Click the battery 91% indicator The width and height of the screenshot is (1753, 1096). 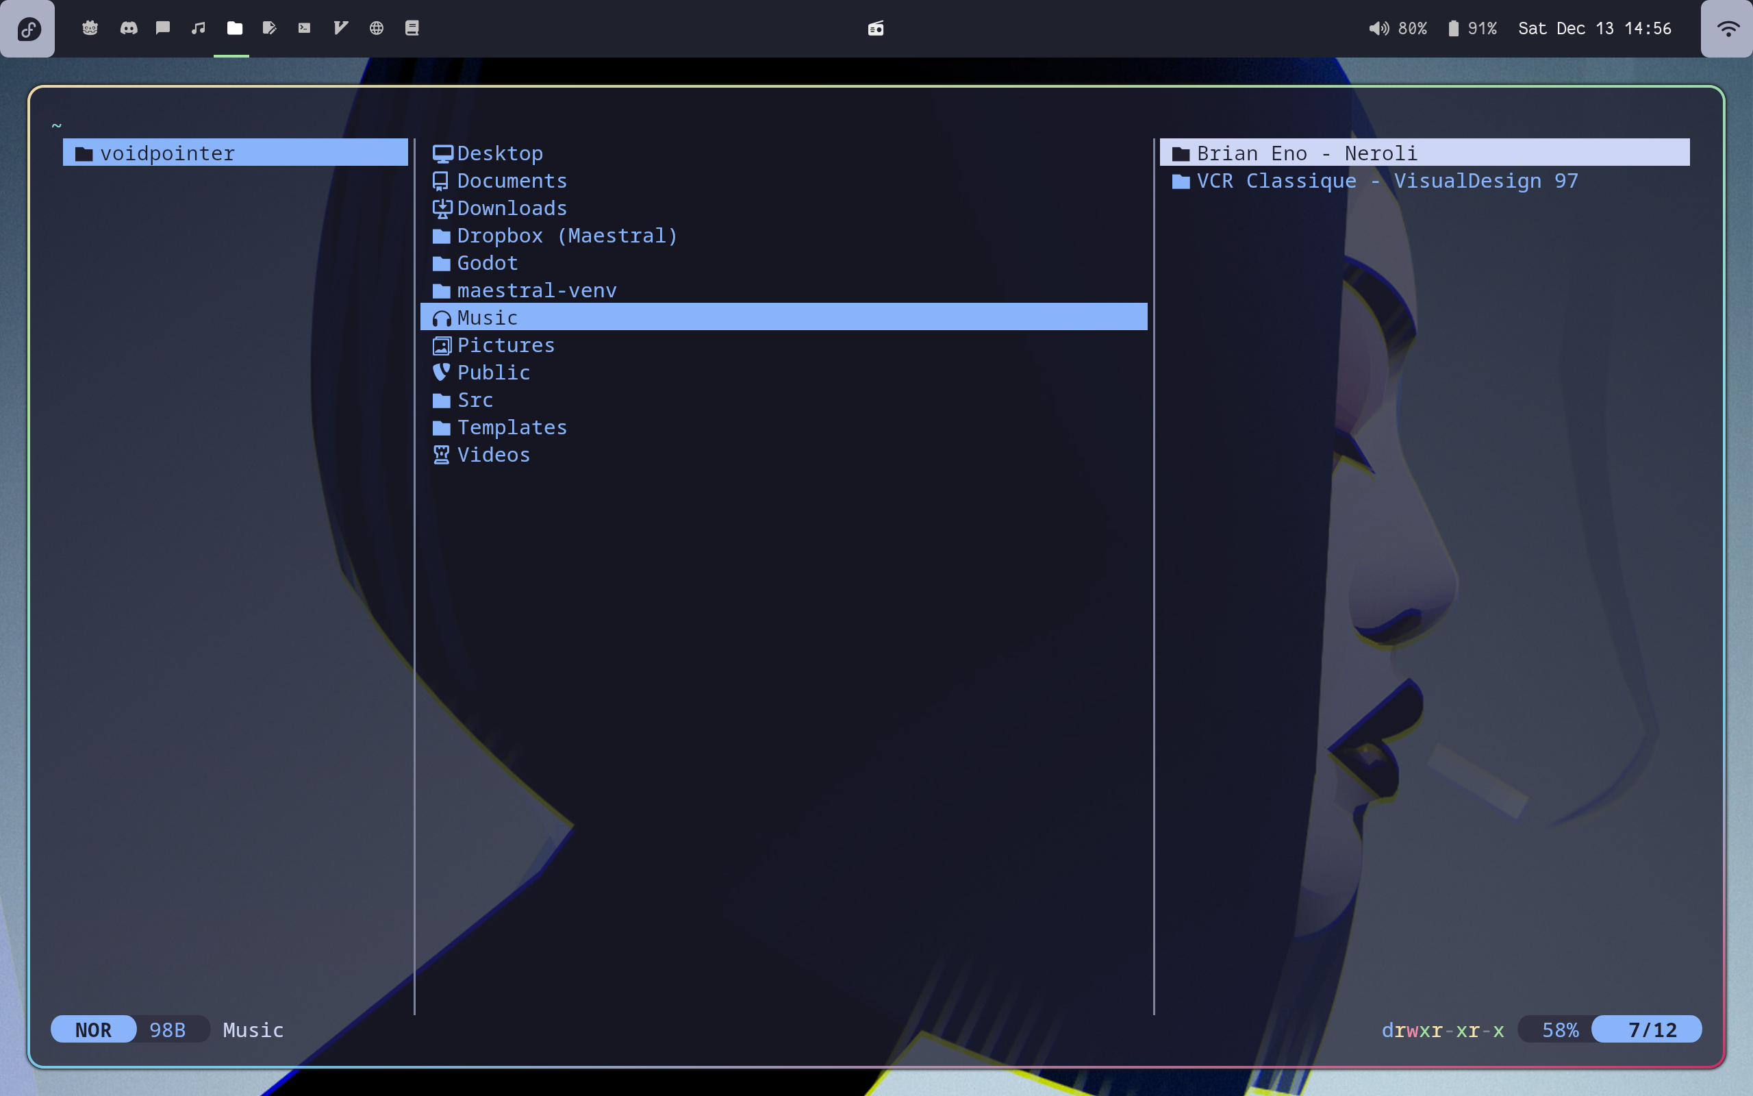(1472, 29)
